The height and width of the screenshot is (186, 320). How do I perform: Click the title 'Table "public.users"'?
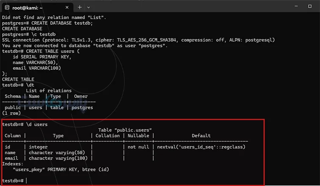(125, 130)
